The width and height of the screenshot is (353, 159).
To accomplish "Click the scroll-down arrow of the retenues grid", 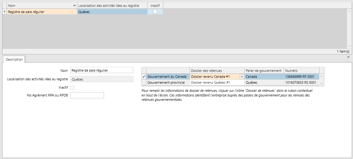I will (x=322, y=83).
